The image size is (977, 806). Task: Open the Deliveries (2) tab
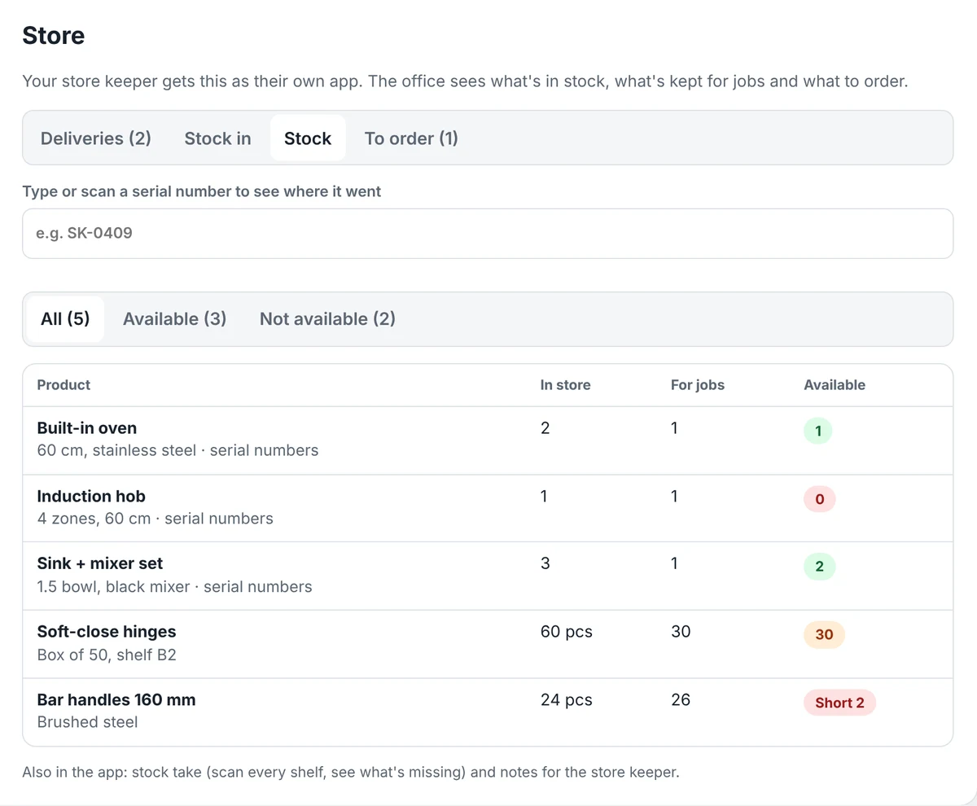(x=96, y=138)
